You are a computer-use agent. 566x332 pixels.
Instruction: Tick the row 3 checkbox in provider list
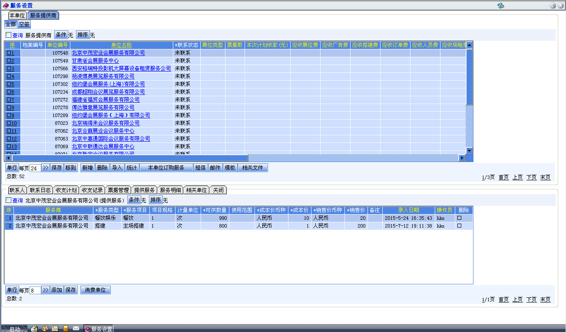click(x=9, y=68)
